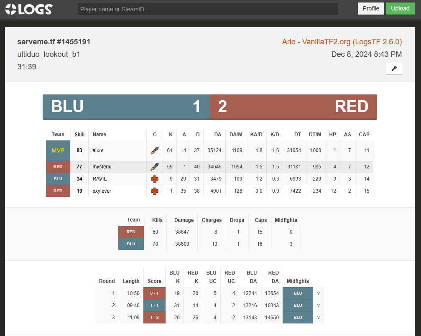The image size is (421, 336).
Task: Click the MVP team badge
Action: 58,150
